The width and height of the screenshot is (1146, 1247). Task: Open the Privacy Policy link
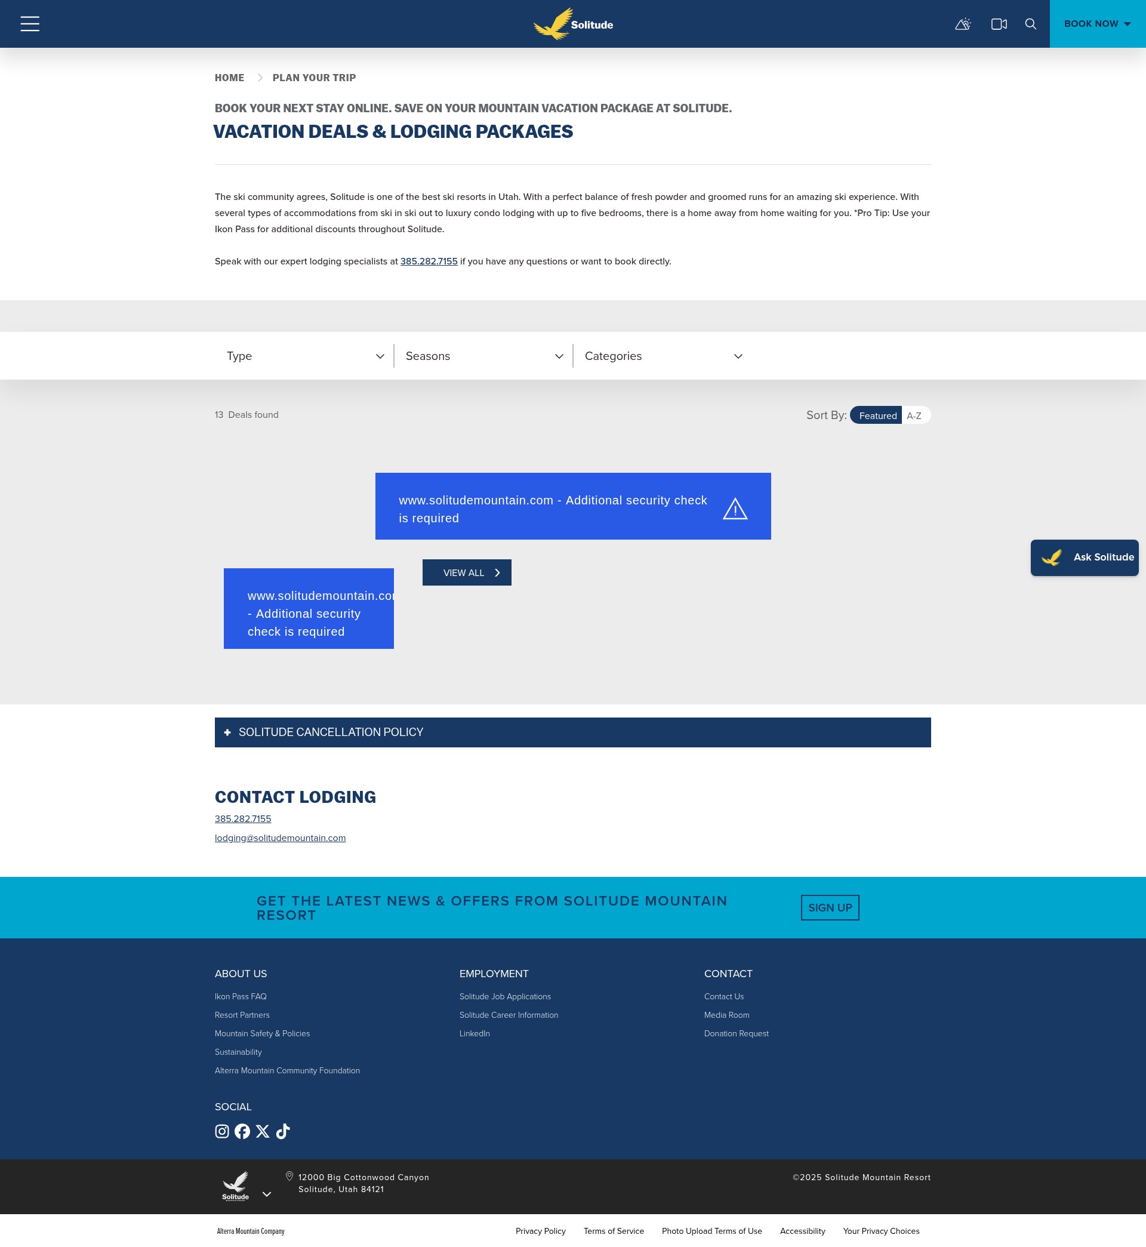tap(540, 1231)
